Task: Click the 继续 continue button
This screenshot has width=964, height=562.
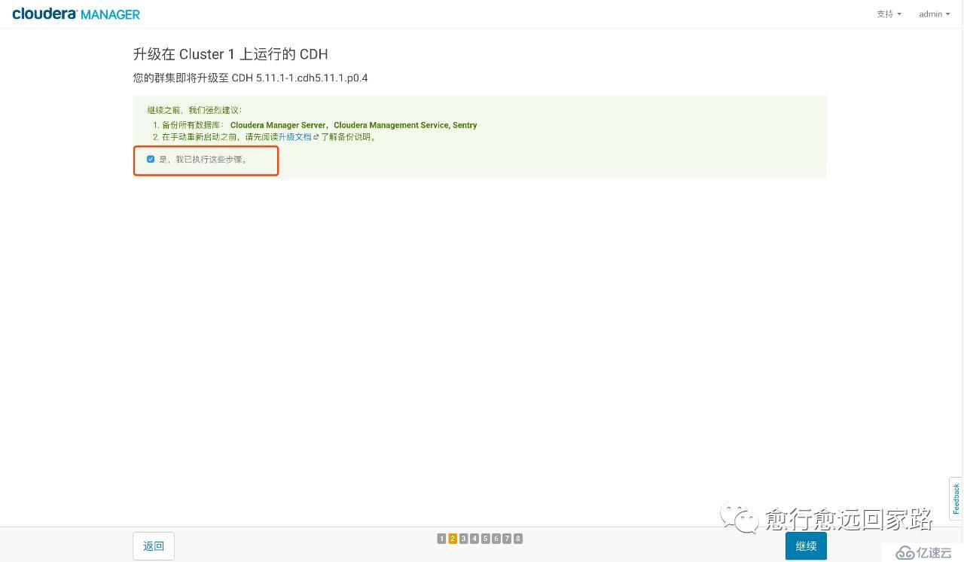Action: click(x=806, y=546)
